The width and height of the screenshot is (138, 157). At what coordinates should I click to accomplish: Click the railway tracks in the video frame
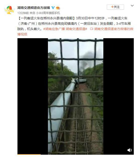coord(81,120)
